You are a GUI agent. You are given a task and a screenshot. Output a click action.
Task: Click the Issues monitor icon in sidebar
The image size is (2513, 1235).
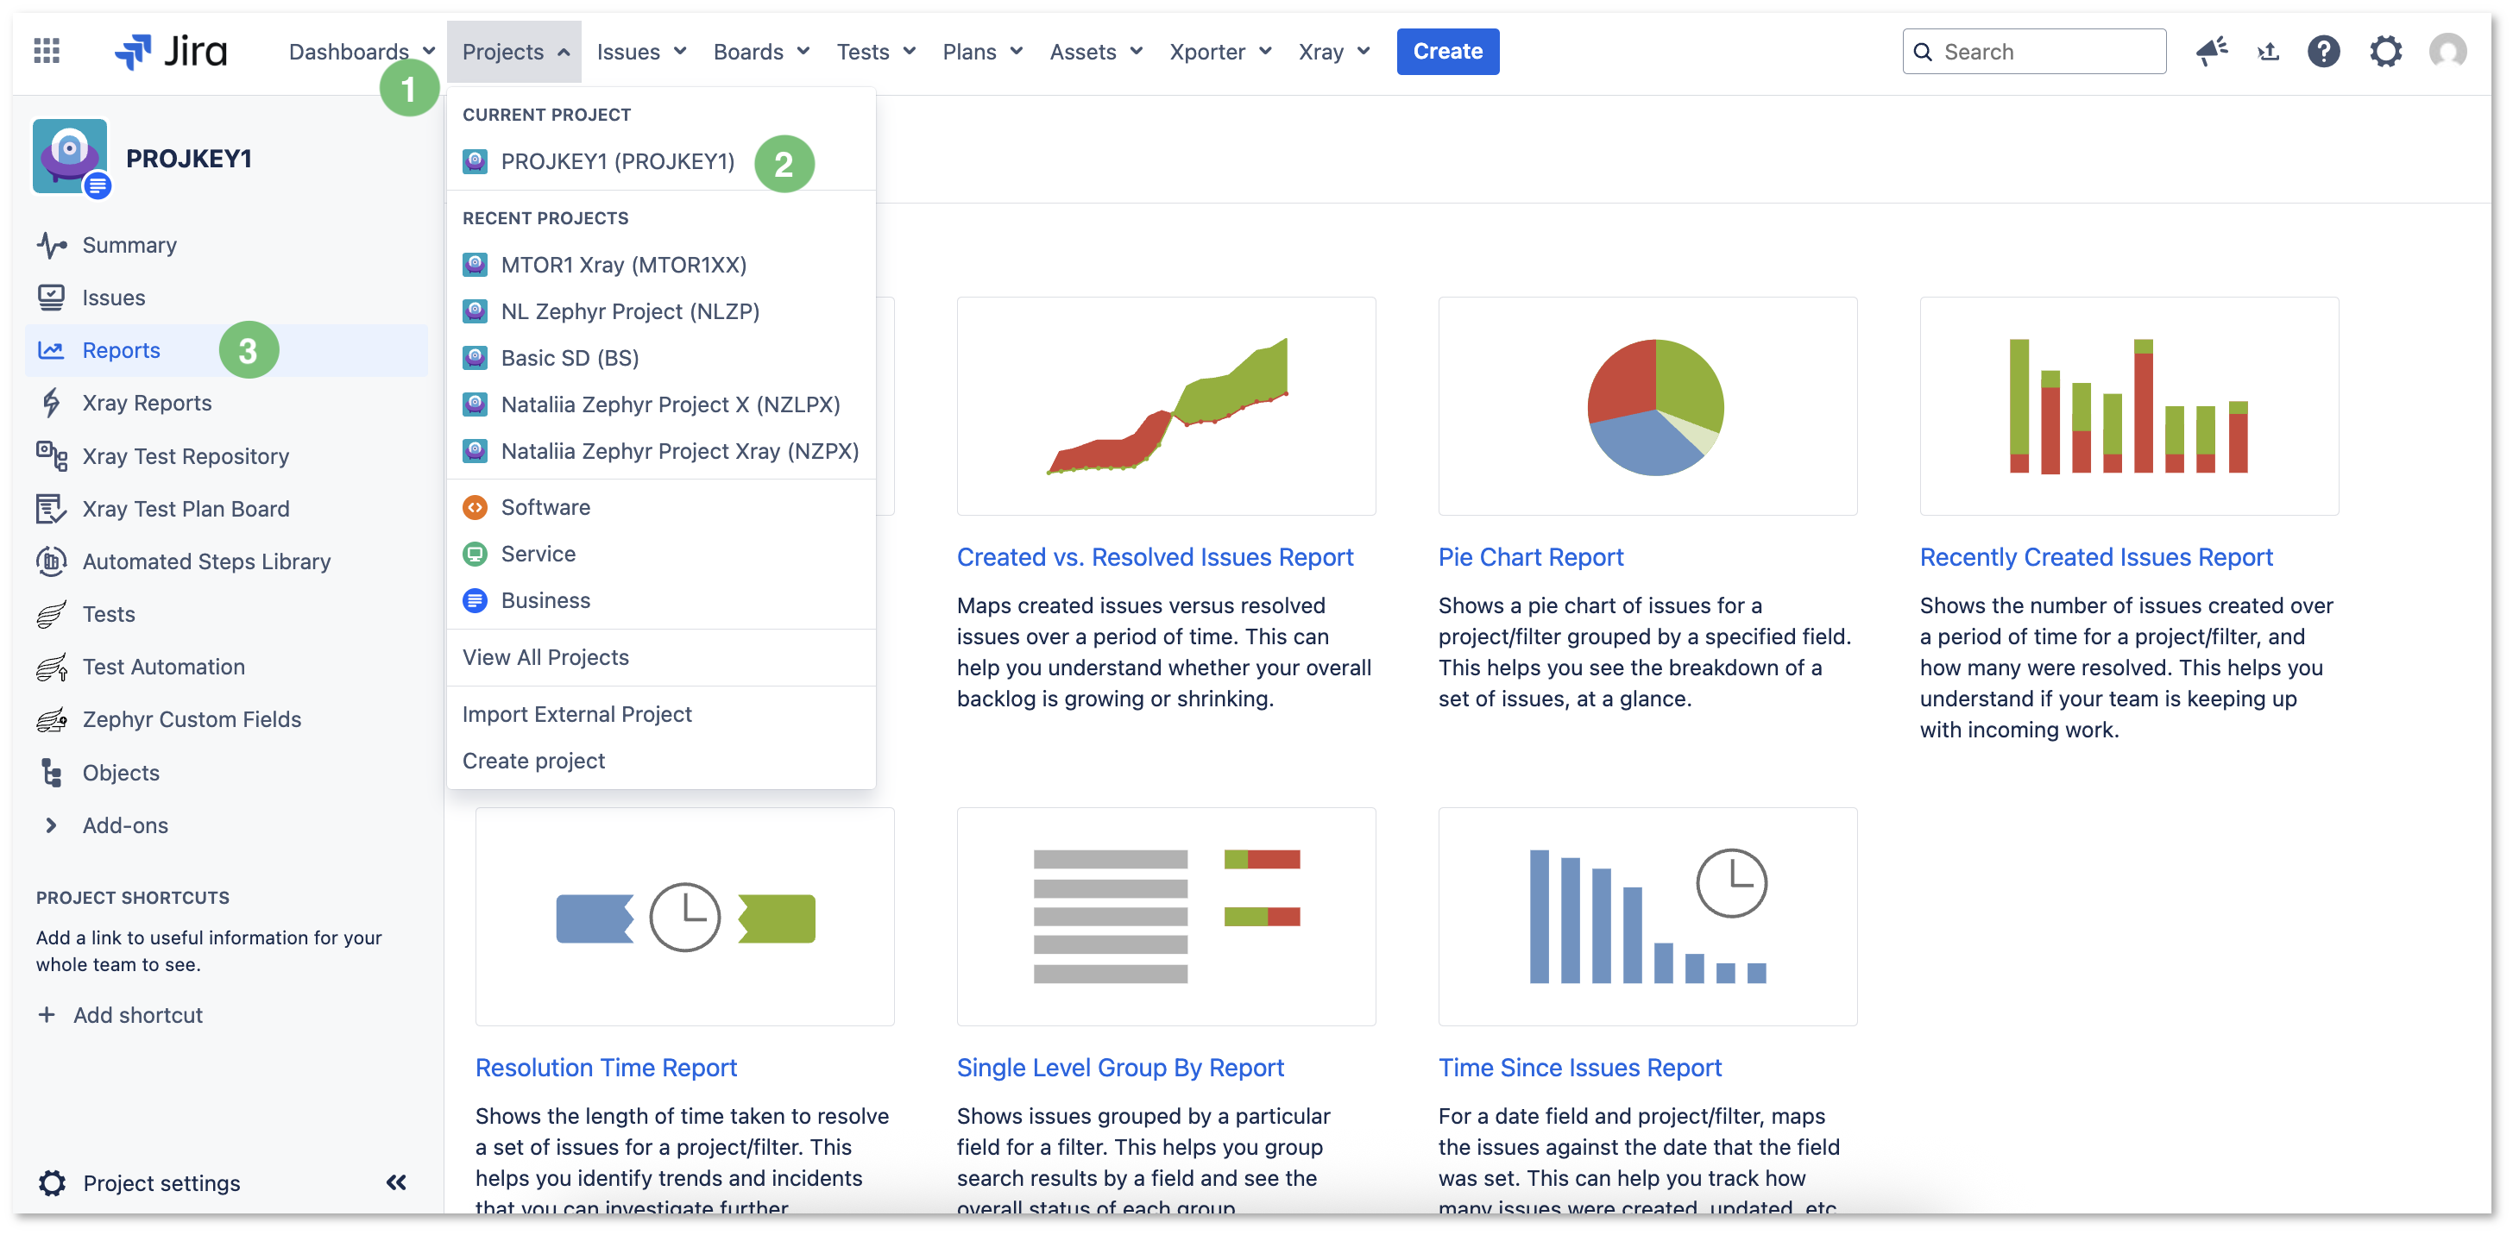click(52, 298)
